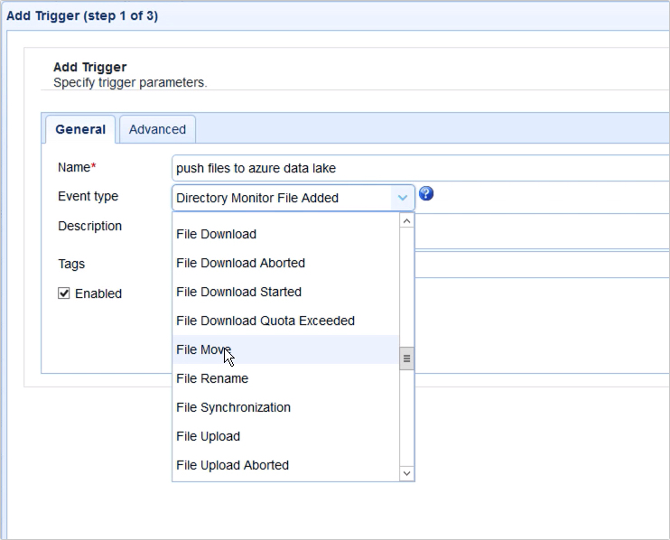The width and height of the screenshot is (670, 540).
Task: Select File Upload Aborted option
Action: [233, 465]
